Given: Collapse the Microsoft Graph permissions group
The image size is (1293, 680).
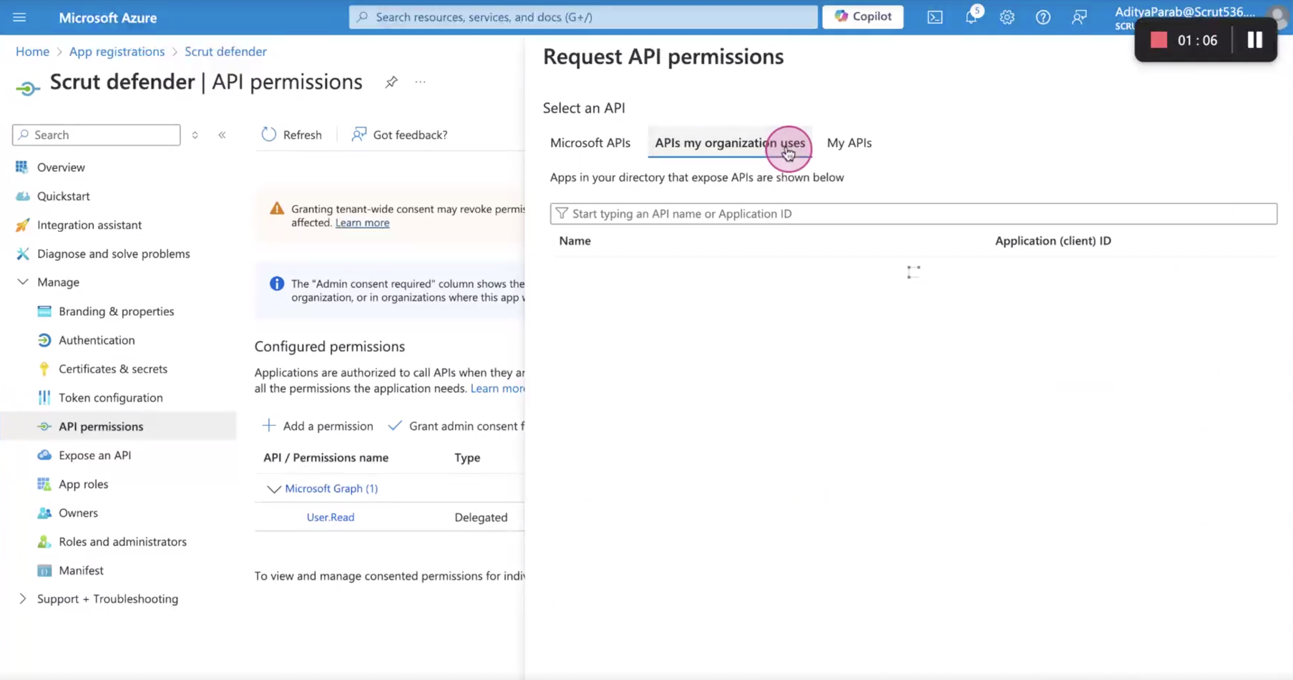Looking at the screenshot, I should pyautogui.click(x=274, y=488).
